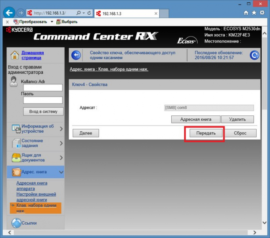Image resolution: width=270 pixels, height=238 pixels.
Task: Click the Links globe icon in sidebar
Action: 16,223
